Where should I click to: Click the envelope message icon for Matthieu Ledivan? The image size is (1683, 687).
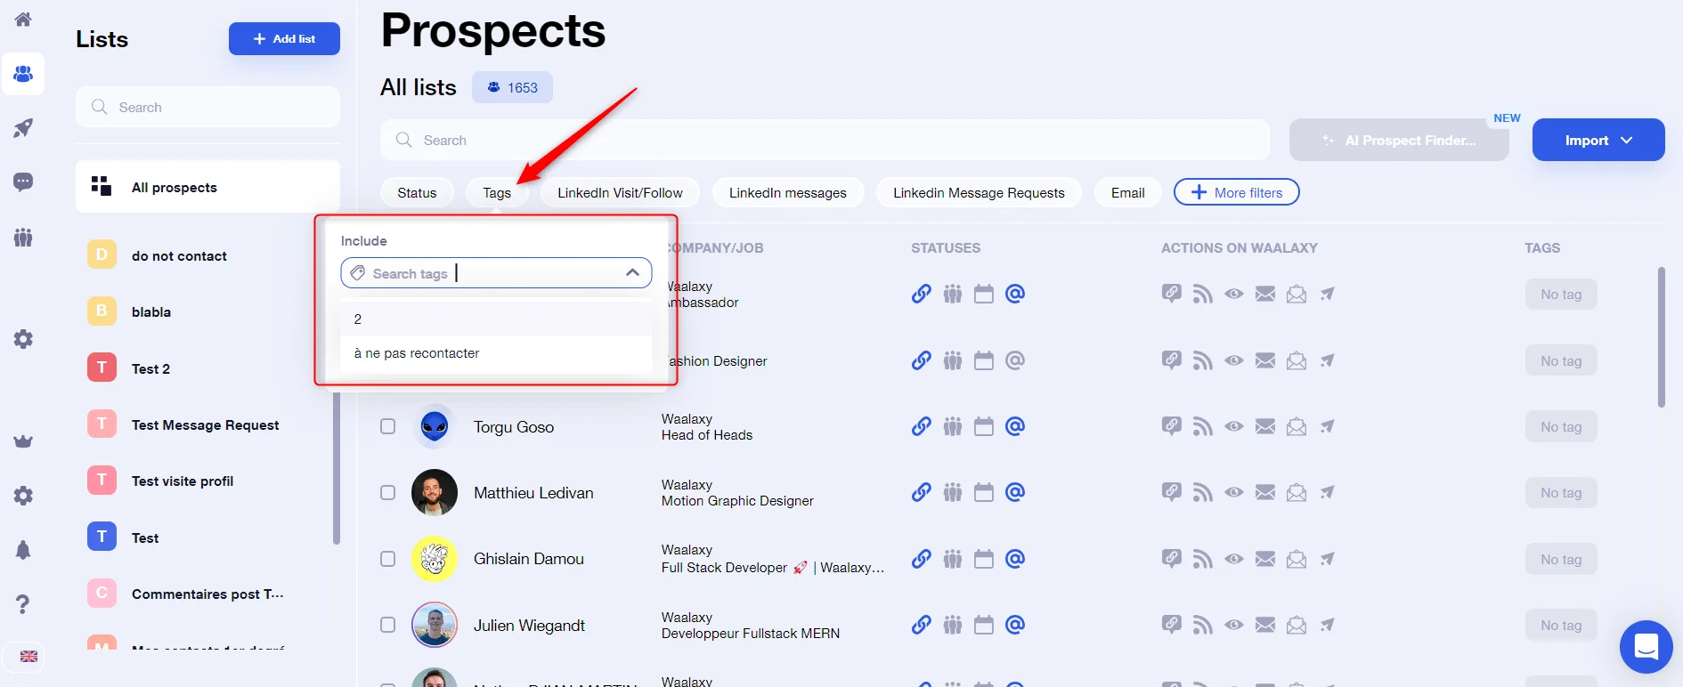1265,492
